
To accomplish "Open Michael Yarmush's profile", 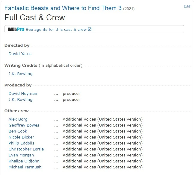I will pos(25,167).
